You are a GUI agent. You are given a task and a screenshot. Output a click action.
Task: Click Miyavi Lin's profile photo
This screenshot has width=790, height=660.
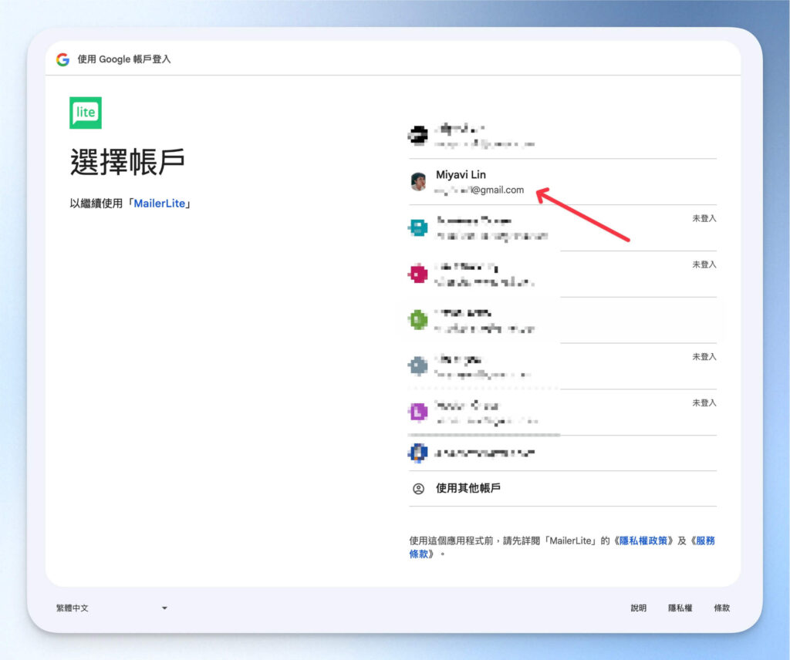point(418,181)
